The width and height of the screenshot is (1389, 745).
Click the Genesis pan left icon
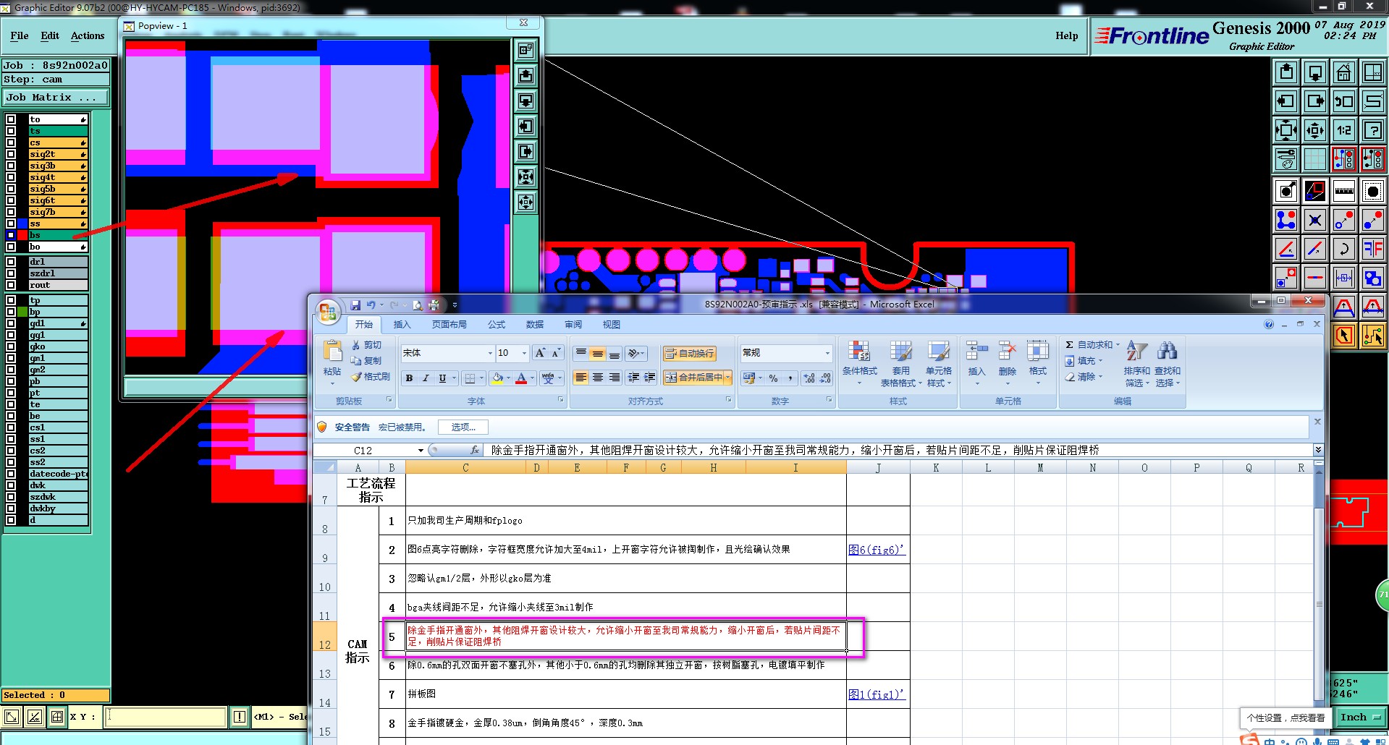1286,101
